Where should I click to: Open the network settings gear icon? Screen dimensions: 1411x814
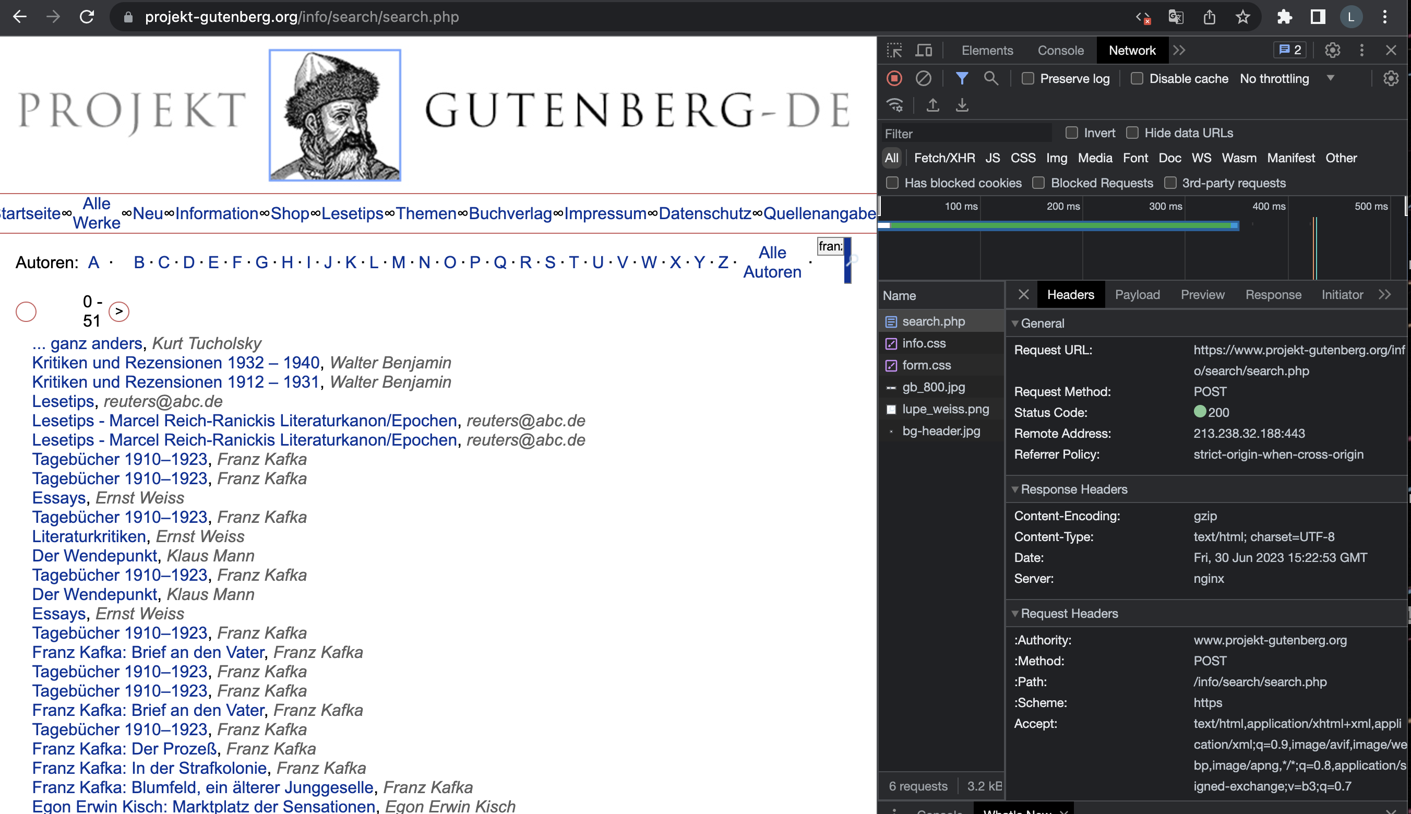pyautogui.click(x=1390, y=78)
